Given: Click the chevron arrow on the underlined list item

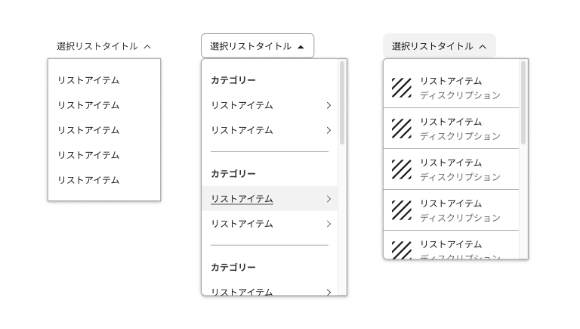Looking at the screenshot, I should tap(329, 199).
